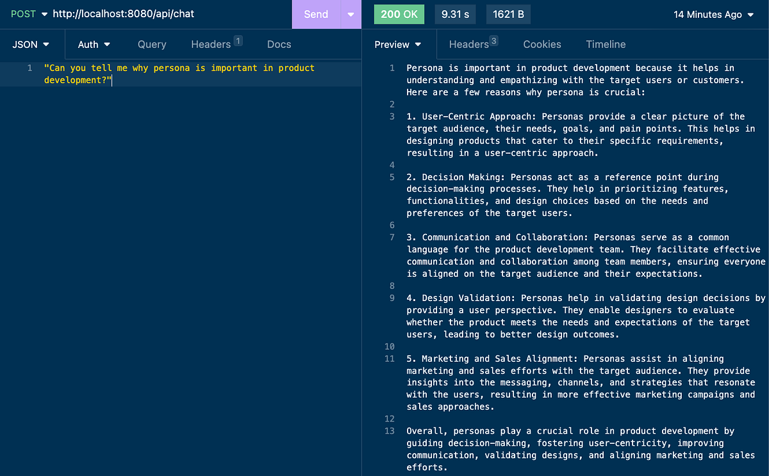The height and width of the screenshot is (476, 769).
Task: Change the JSON body type
Action: [x=29, y=44]
